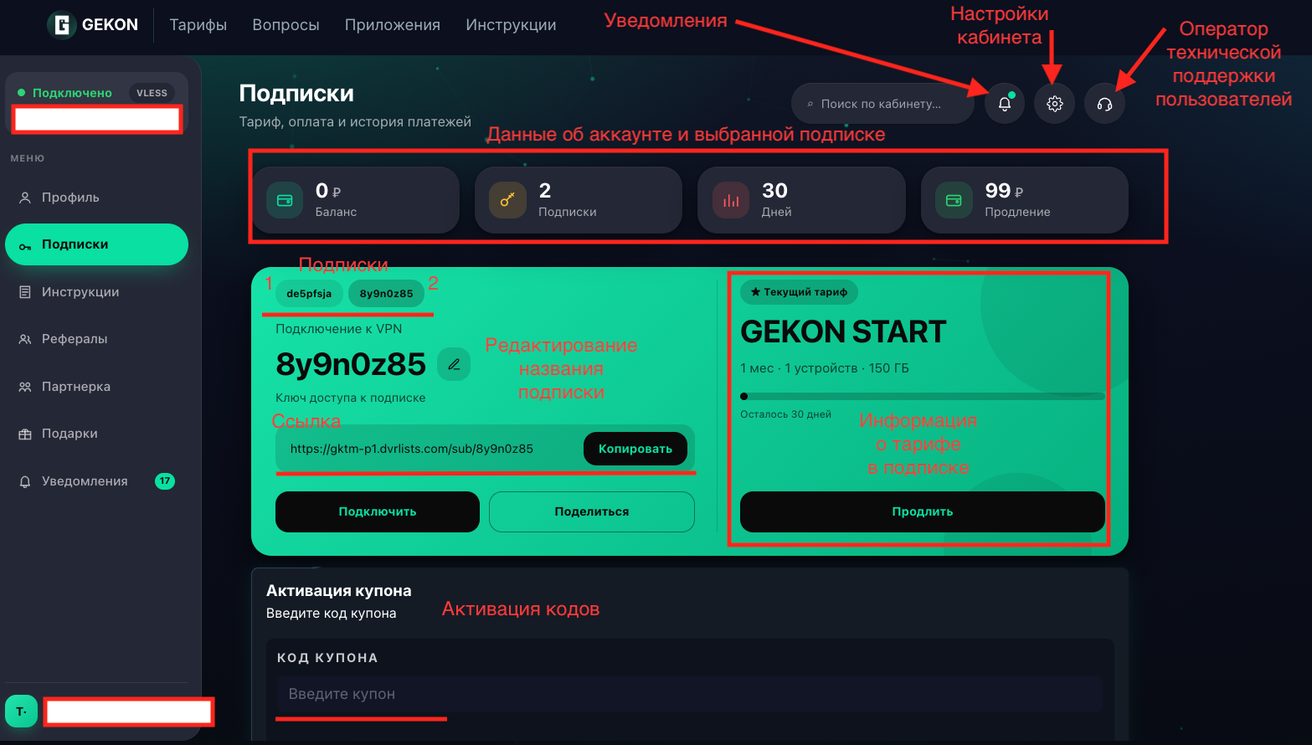The image size is (1312, 745).
Task: Click the subscription link URL text
Action: tap(411, 449)
